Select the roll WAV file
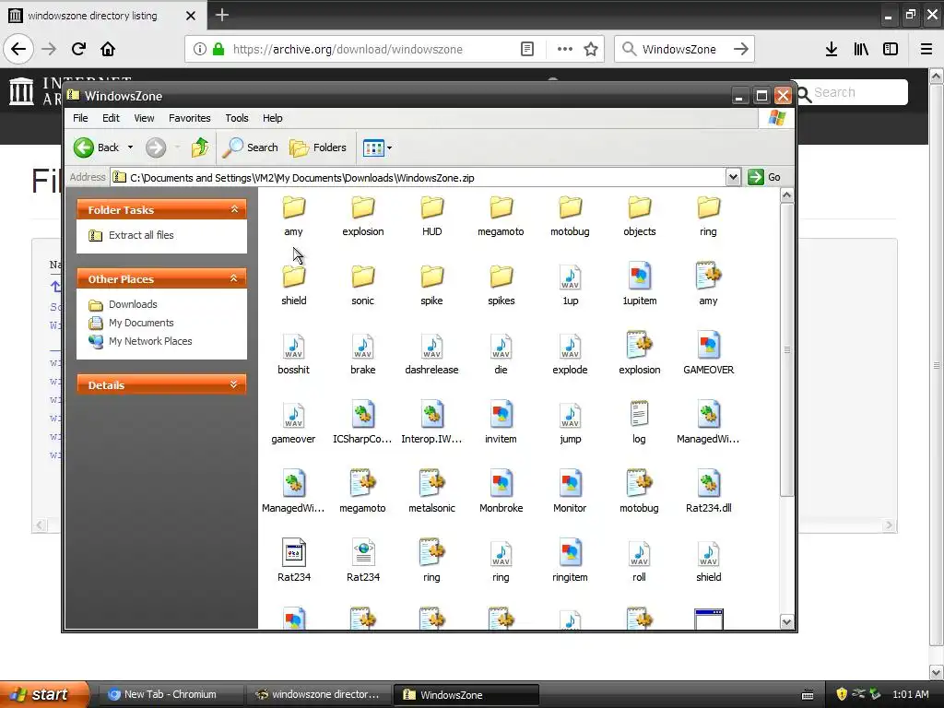Screen dimensions: 944x708 point(639,561)
